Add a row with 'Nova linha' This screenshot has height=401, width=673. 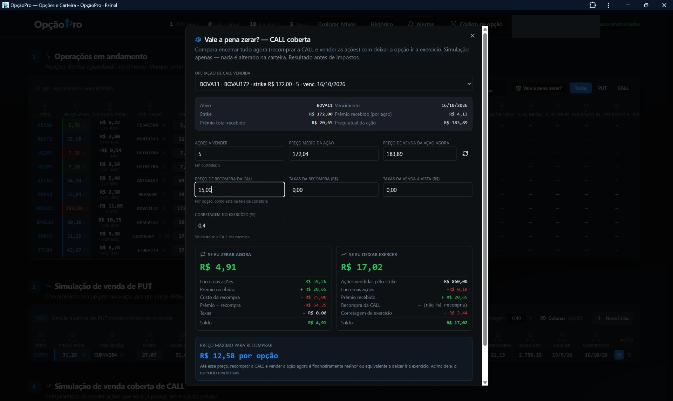click(613, 318)
